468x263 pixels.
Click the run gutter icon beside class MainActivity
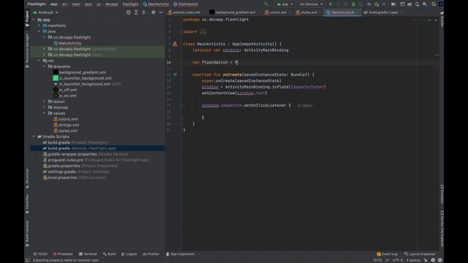click(175, 44)
